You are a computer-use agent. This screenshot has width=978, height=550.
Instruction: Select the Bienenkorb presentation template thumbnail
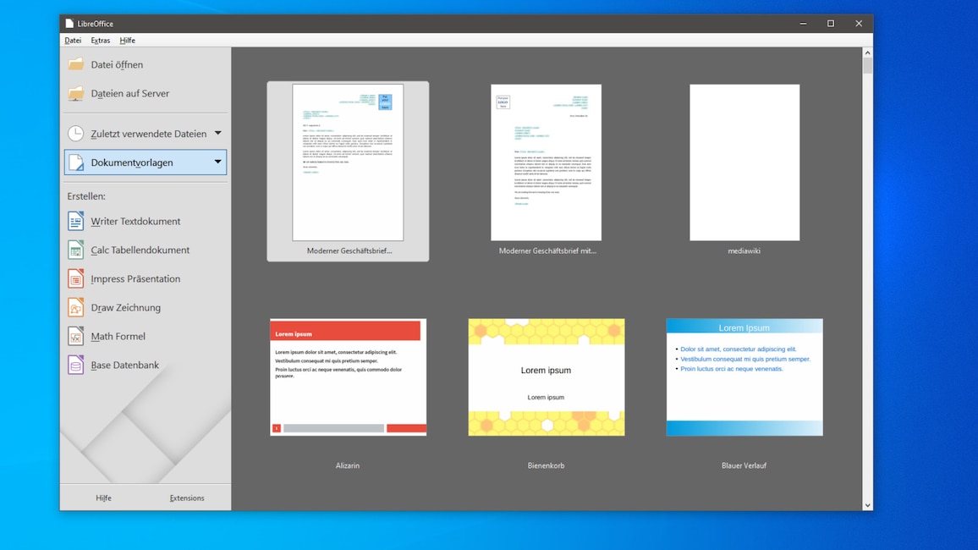tap(547, 377)
